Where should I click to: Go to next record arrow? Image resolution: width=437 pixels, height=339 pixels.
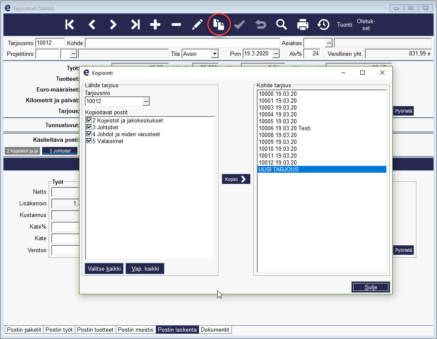[113, 25]
